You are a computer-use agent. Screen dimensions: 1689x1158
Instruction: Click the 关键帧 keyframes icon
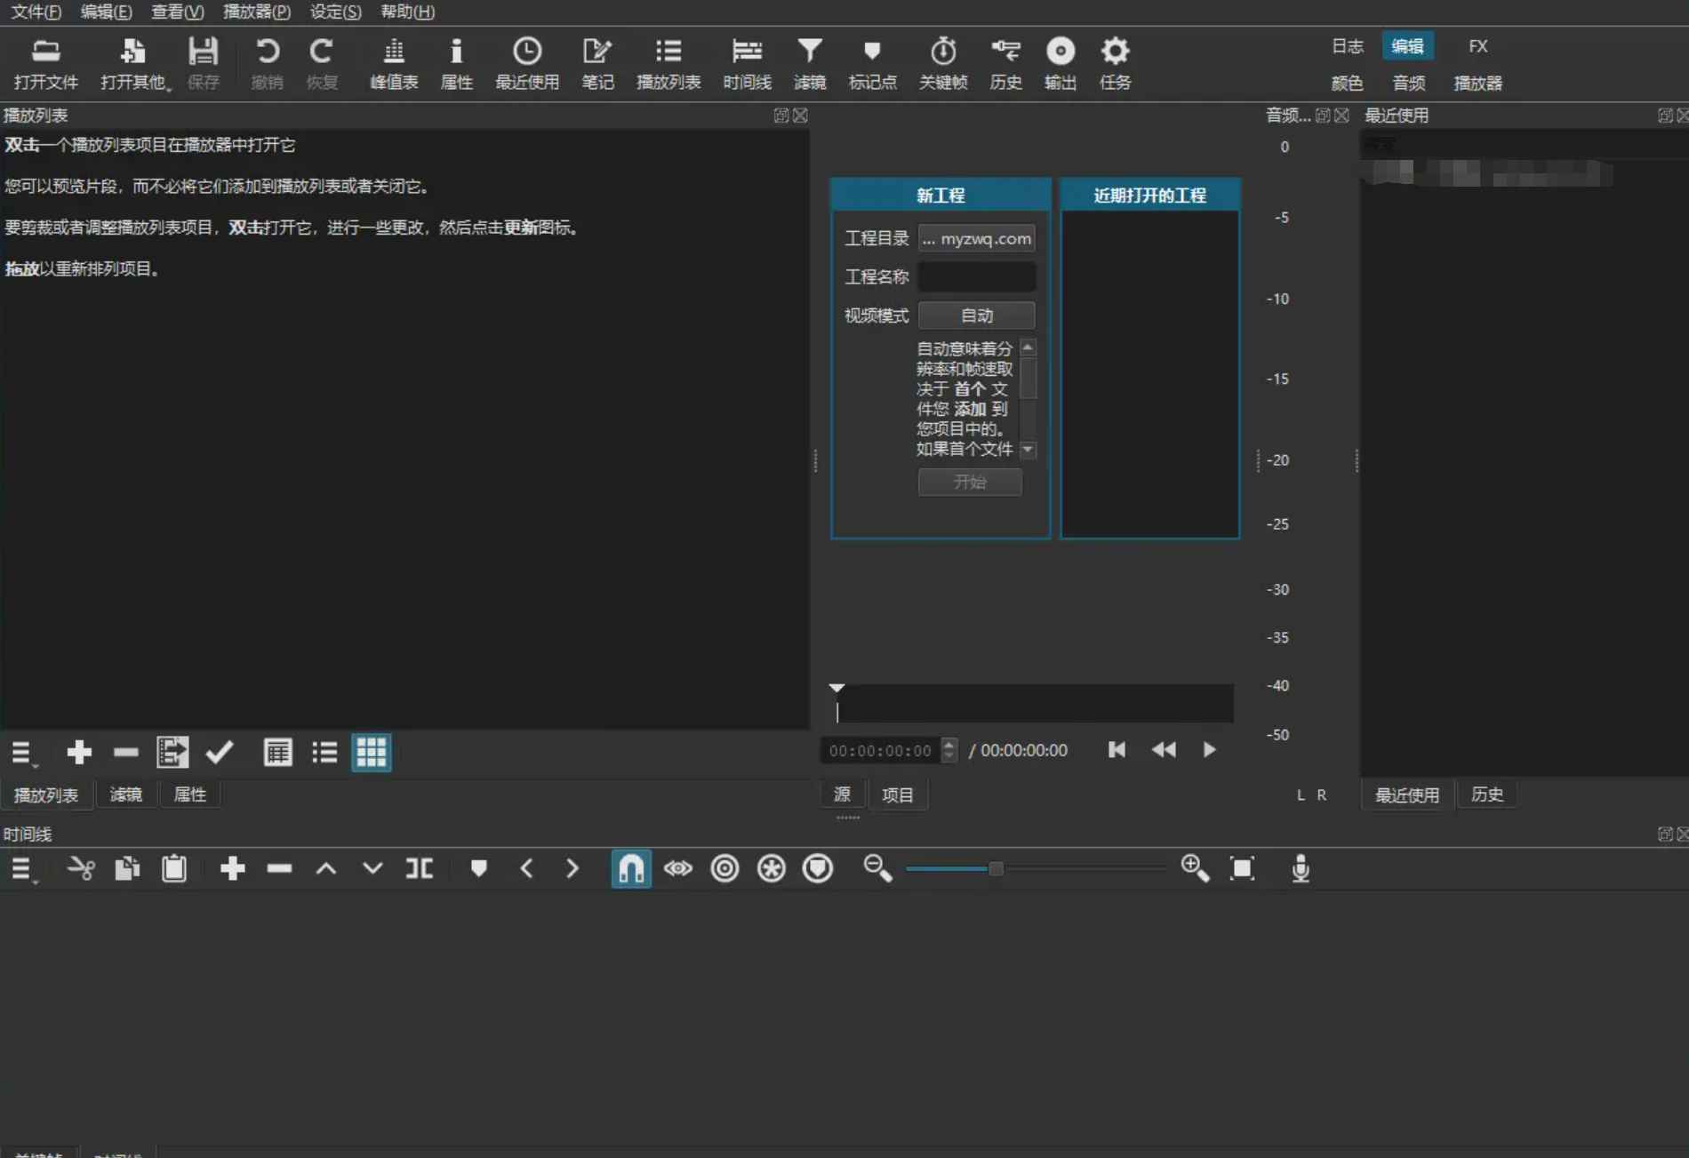point(942,62)
